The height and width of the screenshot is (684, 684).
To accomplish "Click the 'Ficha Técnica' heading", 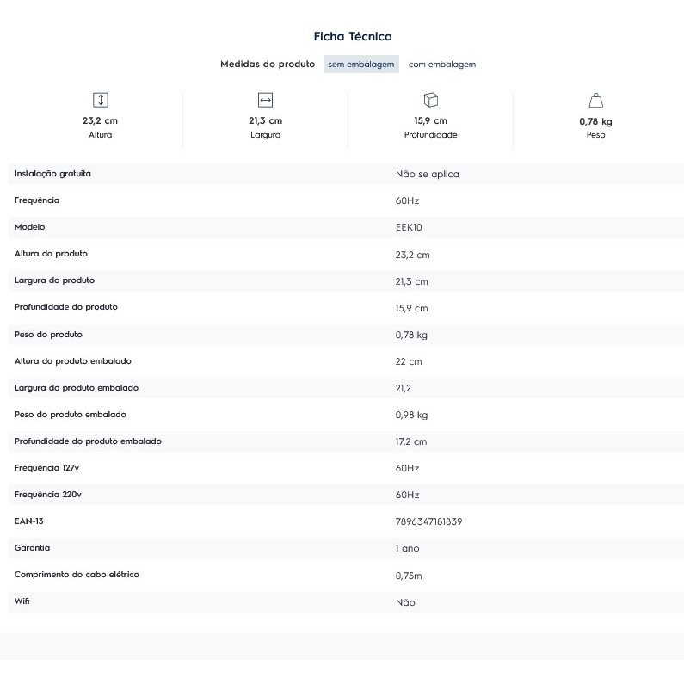I will pyautogui.click(x=353, y=36).
